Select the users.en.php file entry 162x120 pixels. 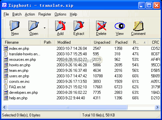pos(19,76)
